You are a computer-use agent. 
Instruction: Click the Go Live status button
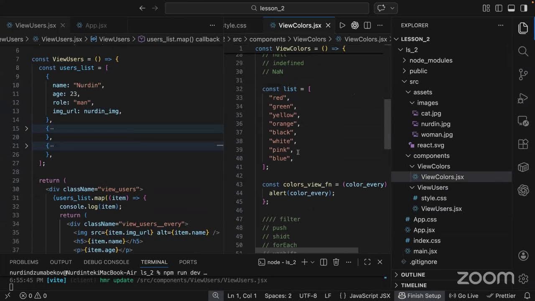click(463, 296)
